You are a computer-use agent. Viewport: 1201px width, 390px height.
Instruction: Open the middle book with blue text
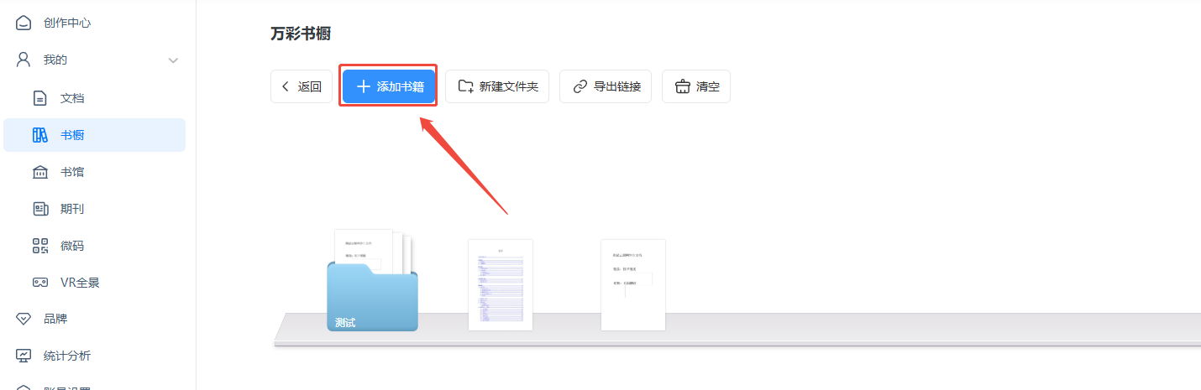tap(501, 285)
